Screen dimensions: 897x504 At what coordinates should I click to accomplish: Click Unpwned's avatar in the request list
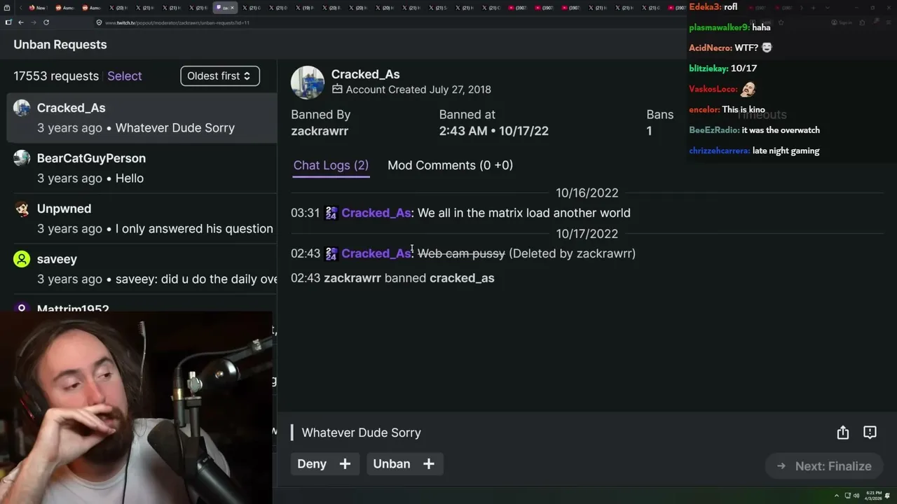pos(22,209)
